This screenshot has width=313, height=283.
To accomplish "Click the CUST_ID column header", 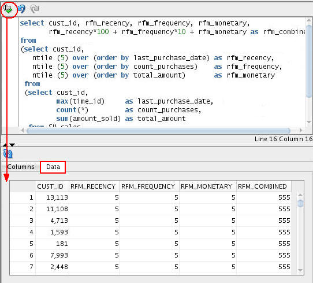I will click(x=53, y=186).
